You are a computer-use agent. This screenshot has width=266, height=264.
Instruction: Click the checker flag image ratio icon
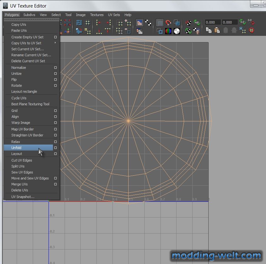pyautogui.click(x=197, y=31)
